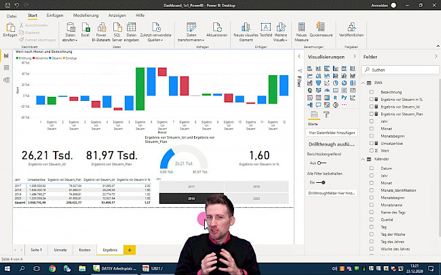Add a new page with plus button
Screen dimensions: 441x275
pos(130,250)
